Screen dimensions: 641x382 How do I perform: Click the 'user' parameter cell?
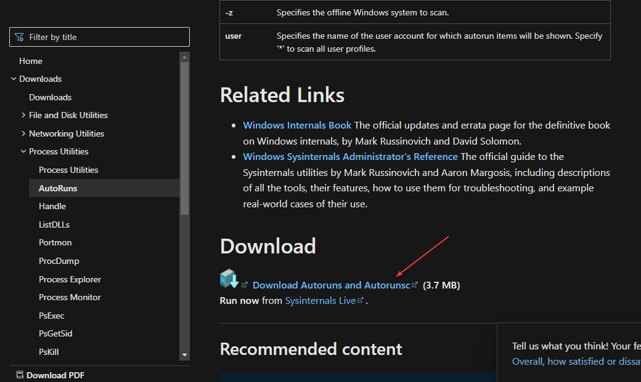[x=234, y=36]
